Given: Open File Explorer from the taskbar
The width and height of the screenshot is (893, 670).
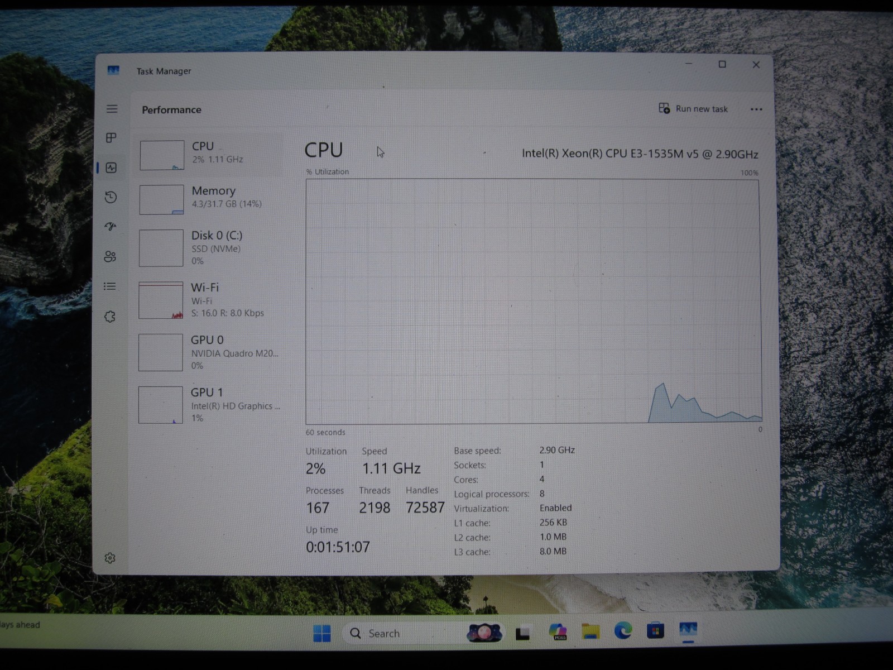Looking at the screenshot, I should pyautogui.click(x=590, y=632).
